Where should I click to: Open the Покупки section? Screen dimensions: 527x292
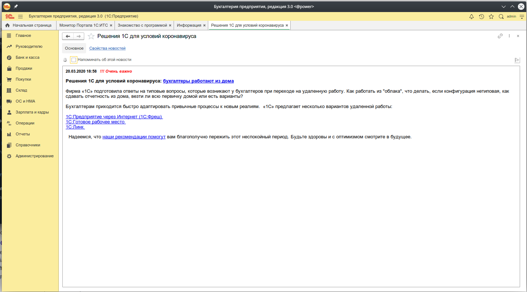point(23,79)
